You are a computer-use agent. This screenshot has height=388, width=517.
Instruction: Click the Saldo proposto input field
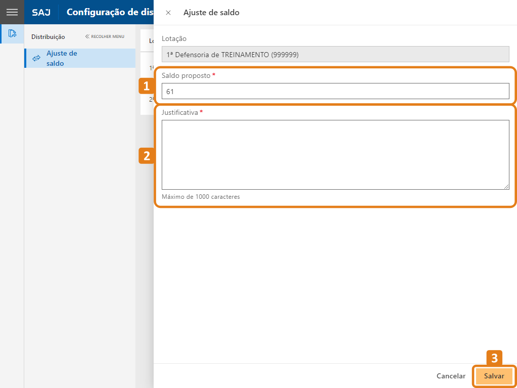click(x=336, y=91)
